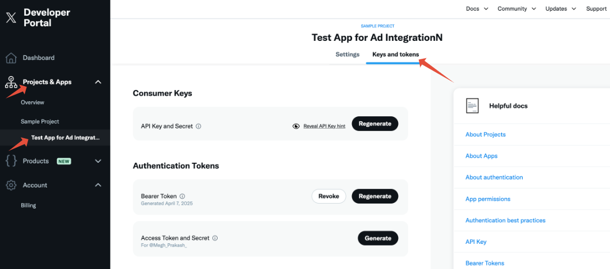
Task: Click info icon beside Bearer Token
Action: click(182, 196)
